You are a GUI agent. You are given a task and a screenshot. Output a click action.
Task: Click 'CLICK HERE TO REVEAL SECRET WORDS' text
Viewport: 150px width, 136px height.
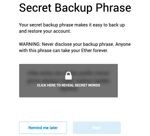68,85
